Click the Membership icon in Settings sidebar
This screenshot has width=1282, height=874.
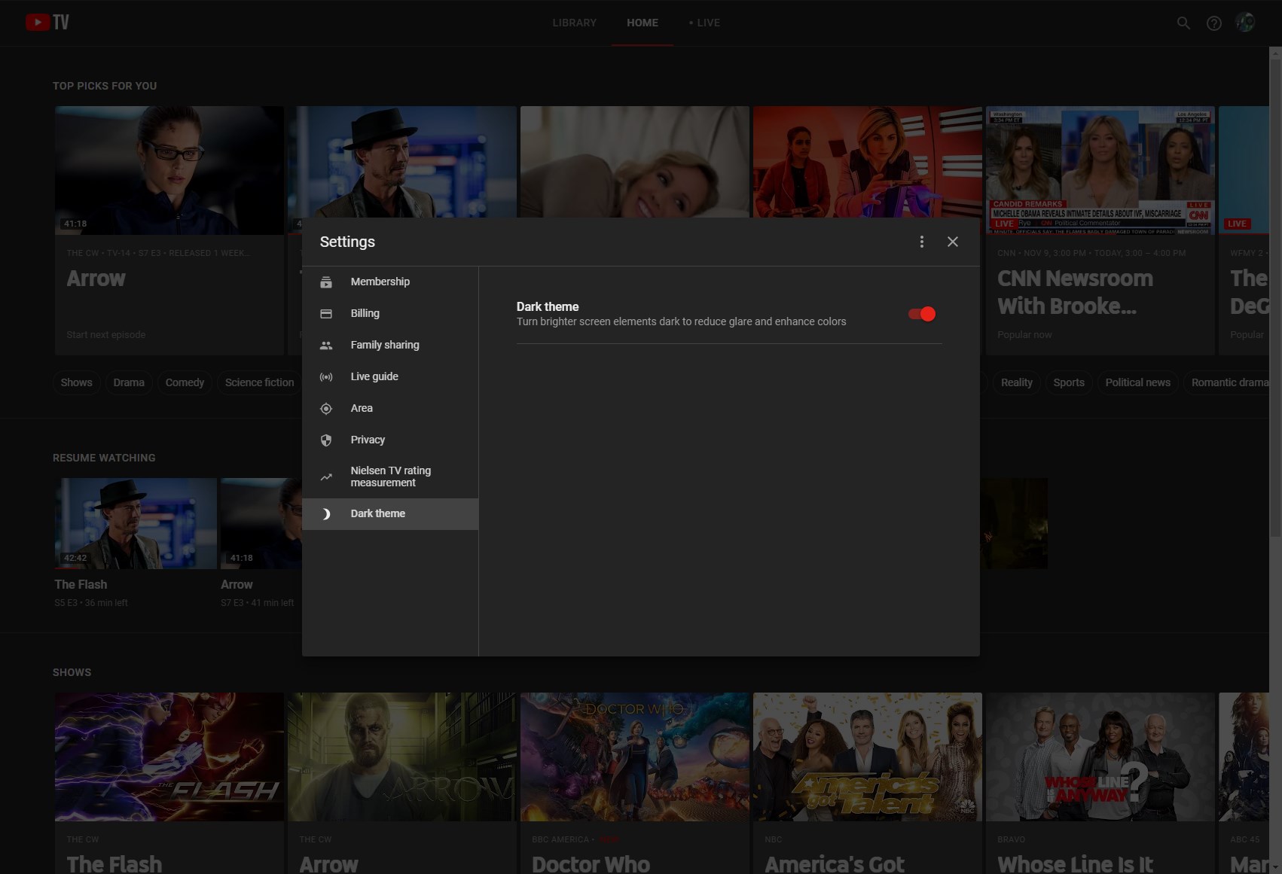(x=326, y=282)
